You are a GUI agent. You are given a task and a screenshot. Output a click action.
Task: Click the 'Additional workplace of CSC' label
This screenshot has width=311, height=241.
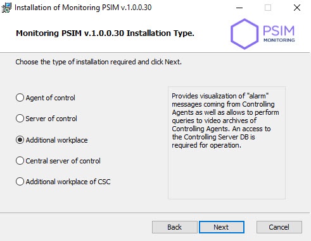[68, 182]
